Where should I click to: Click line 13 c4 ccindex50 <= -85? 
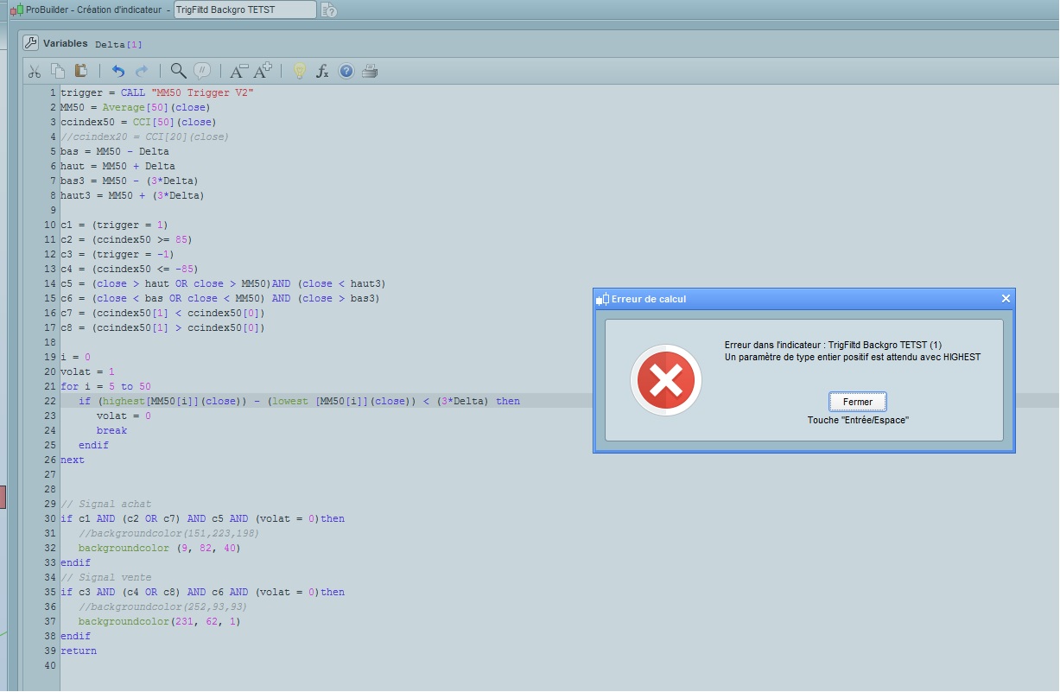coord(129,269)
